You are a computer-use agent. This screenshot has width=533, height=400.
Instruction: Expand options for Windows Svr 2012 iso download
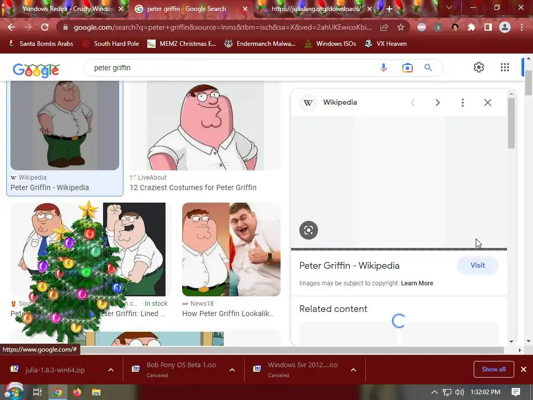coord(353,370)
